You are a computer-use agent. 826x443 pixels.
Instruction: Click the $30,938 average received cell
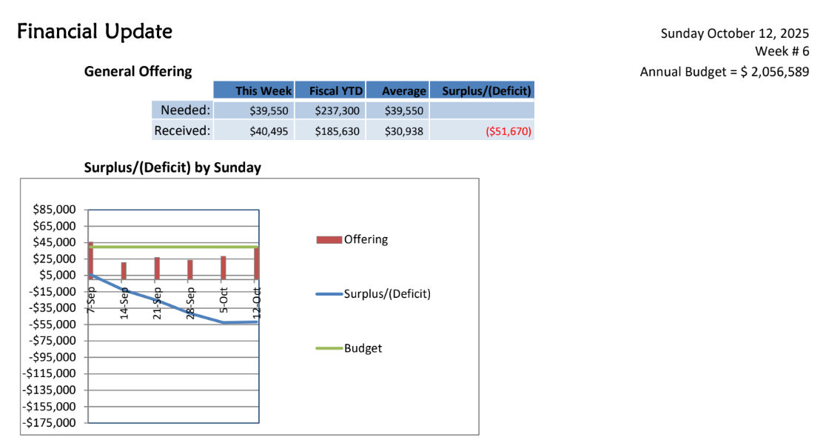405,132
